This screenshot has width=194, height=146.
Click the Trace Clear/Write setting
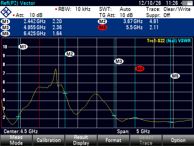(168, 9)
